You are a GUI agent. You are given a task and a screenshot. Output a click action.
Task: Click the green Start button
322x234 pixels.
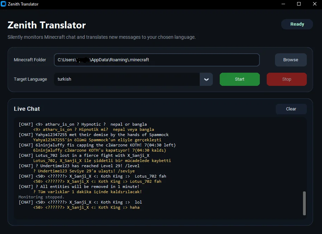240,79
